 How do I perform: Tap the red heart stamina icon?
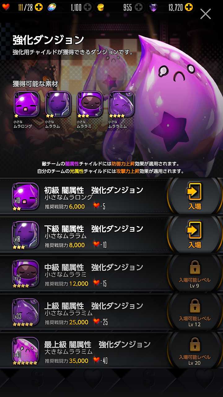click(6, 7)
